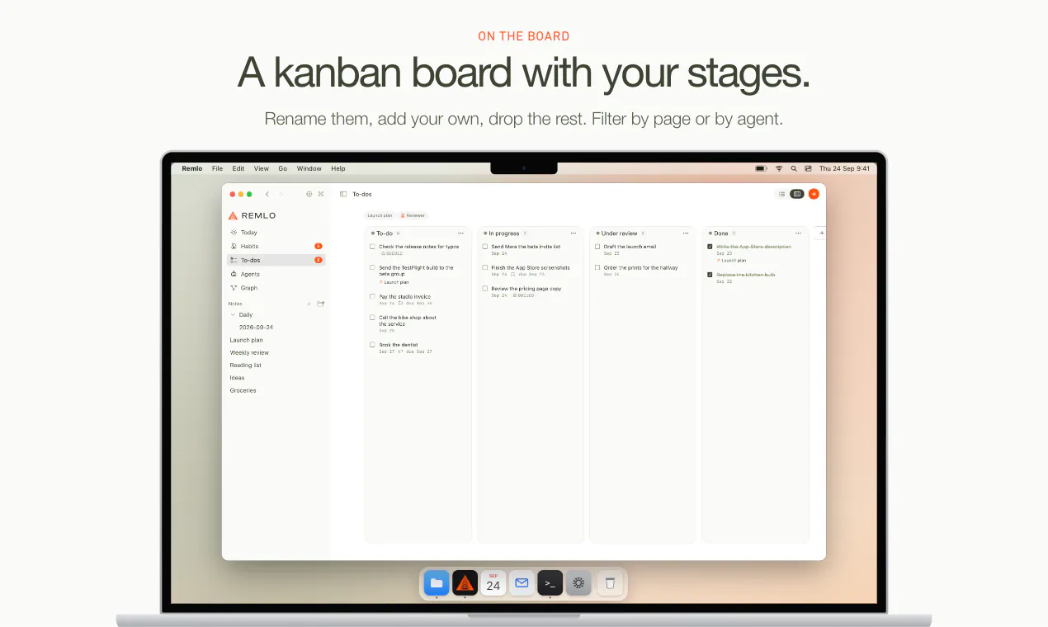Open Habits in the sidebar
Viewport: 1048px width, 627px height.
(276, 246)
